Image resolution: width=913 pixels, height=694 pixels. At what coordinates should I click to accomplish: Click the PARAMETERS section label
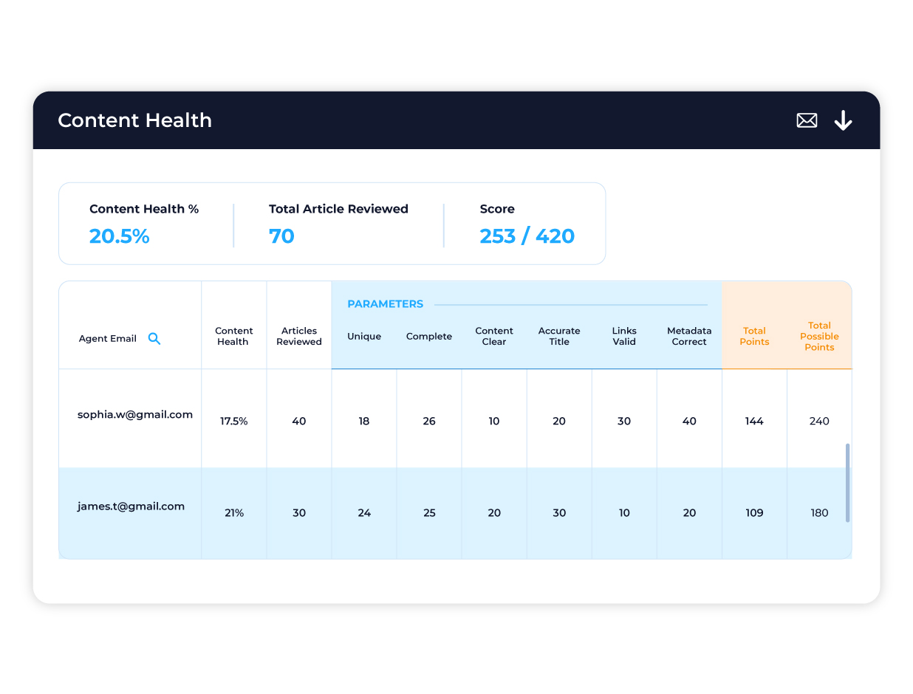386,303
